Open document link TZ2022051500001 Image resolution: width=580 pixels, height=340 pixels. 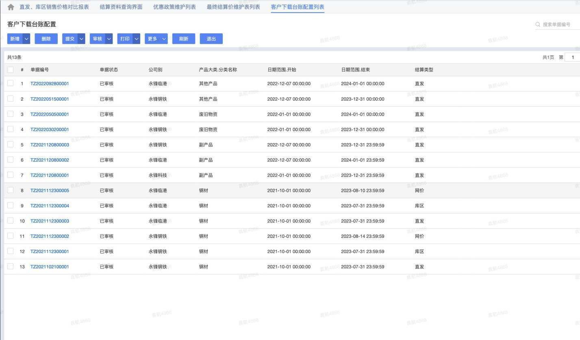tap(50, 99)
